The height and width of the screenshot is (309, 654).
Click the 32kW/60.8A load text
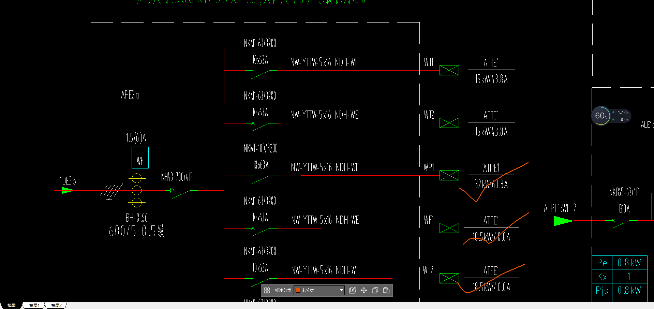click(x=491, y=184)
